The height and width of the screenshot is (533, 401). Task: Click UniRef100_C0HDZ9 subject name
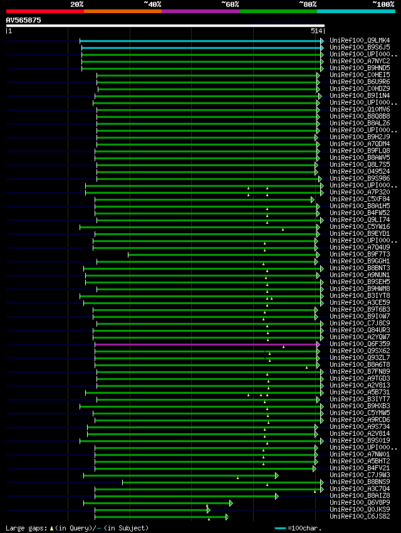point(360,88)
